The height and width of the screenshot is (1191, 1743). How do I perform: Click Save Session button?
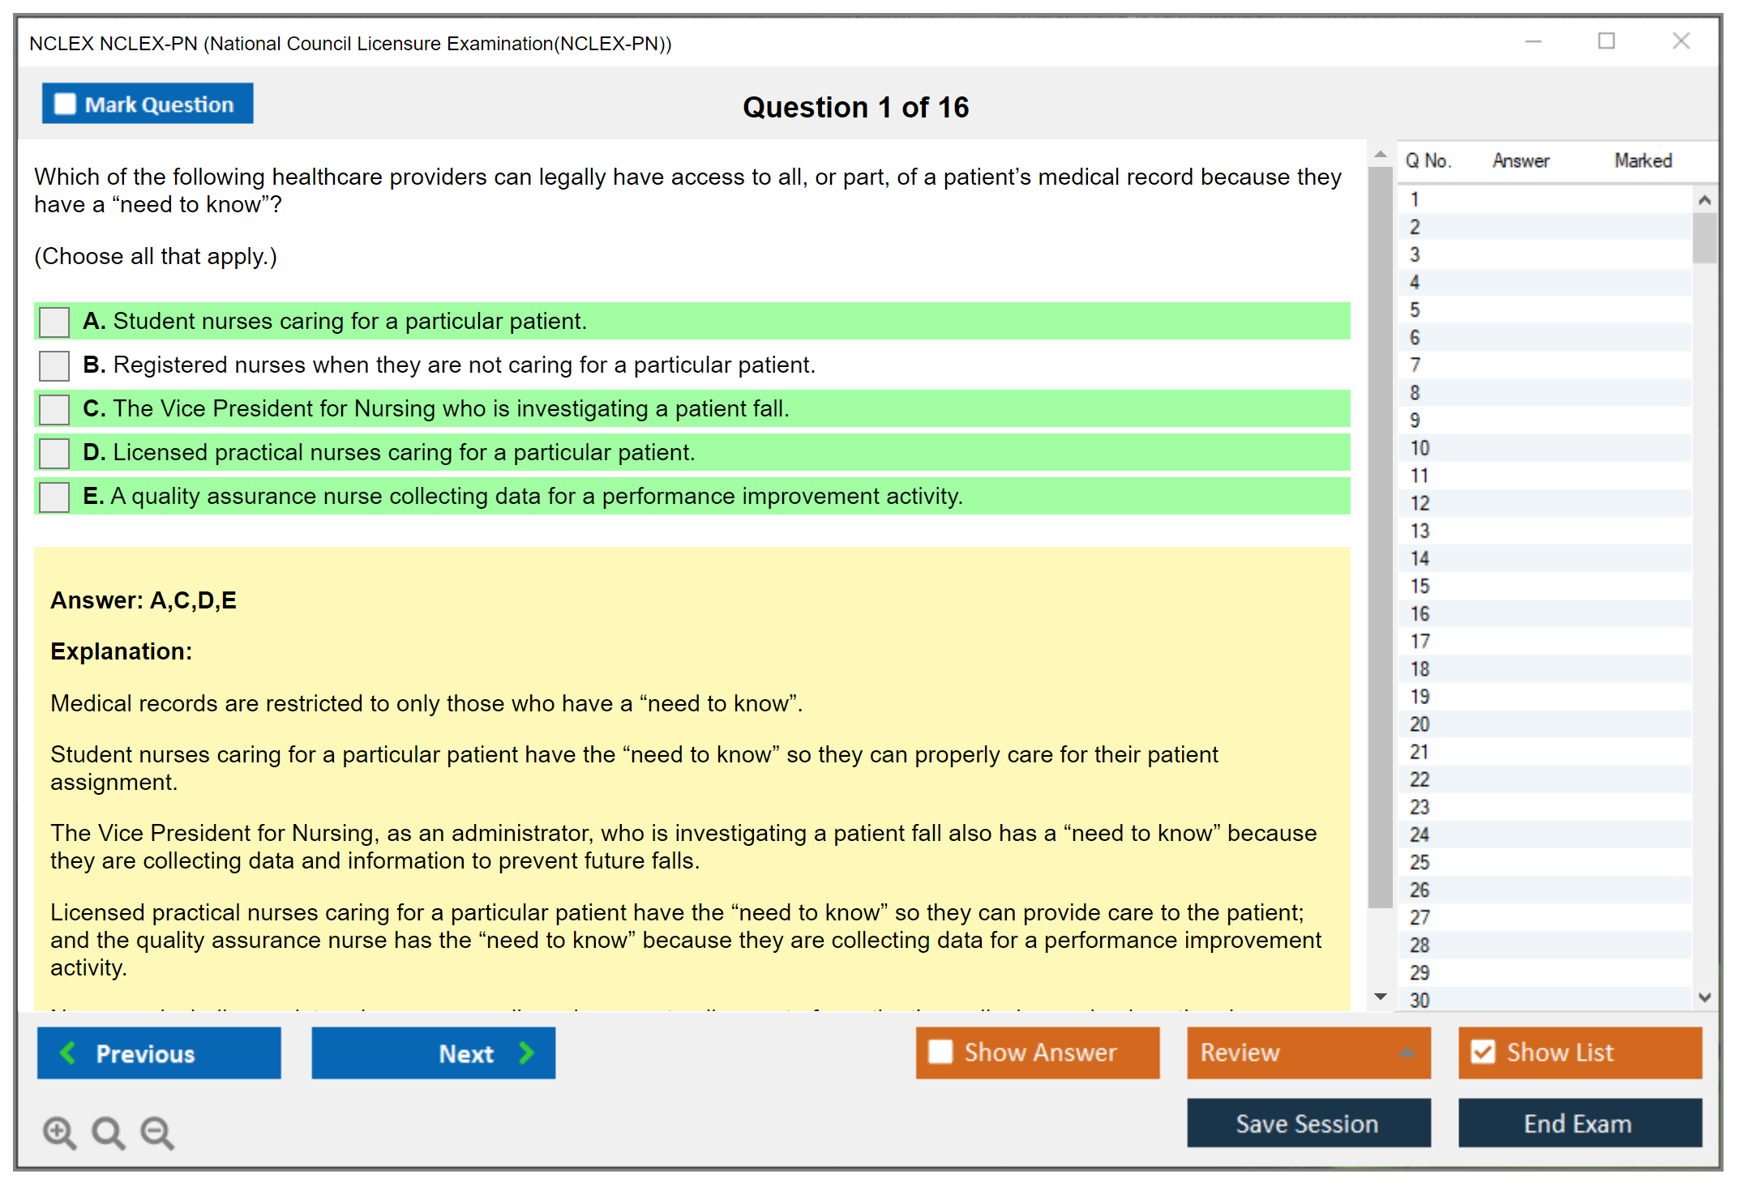[x=1308, y=1123]
